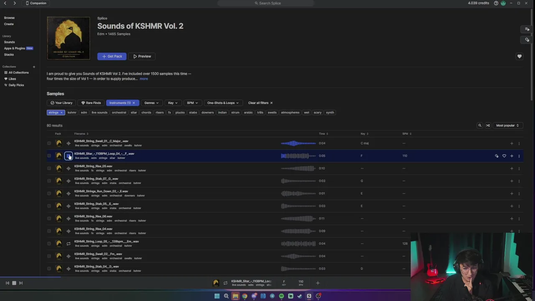Skip to previous track in player

coord(7,283)
